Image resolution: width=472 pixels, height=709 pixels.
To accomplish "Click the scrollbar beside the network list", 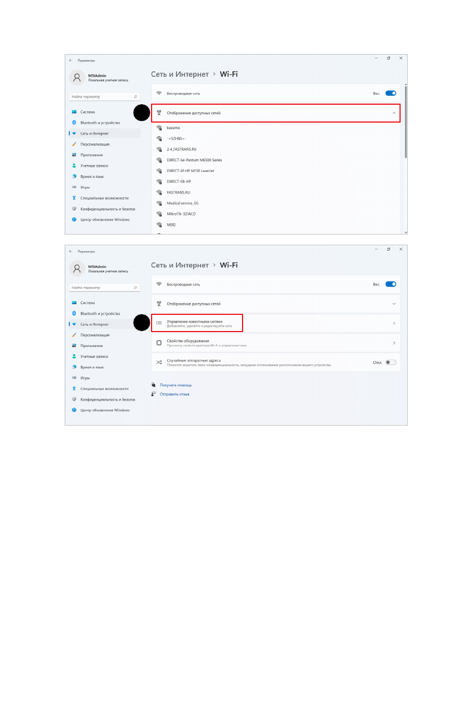I will (x=405, y=122).
